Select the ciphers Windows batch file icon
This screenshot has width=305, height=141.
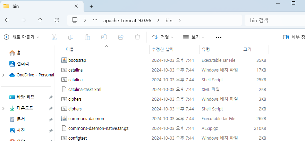(64, 99)
